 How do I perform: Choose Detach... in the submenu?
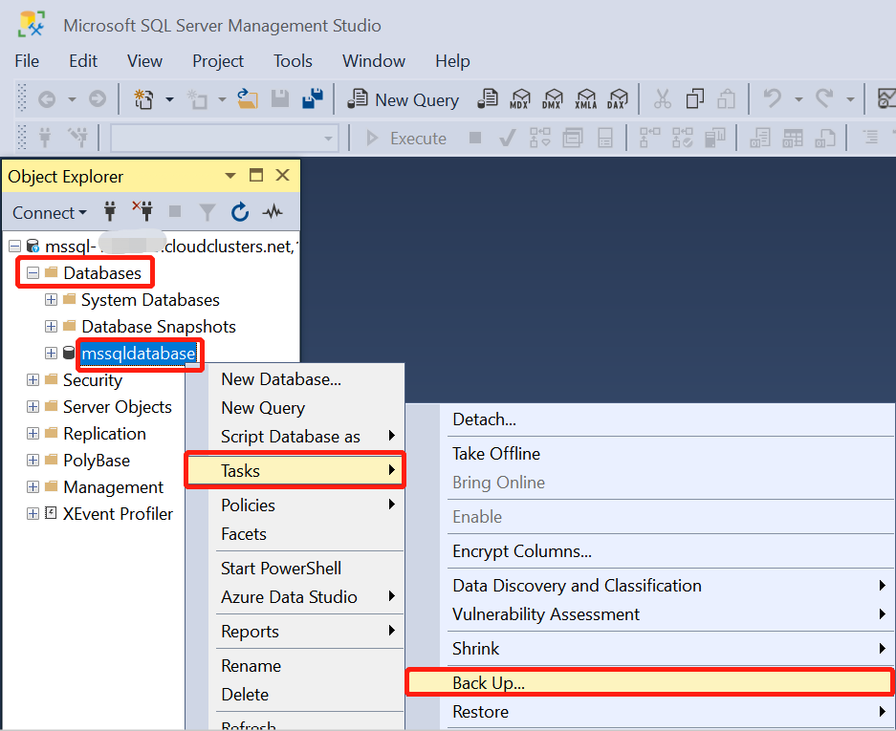click(484, 419)
